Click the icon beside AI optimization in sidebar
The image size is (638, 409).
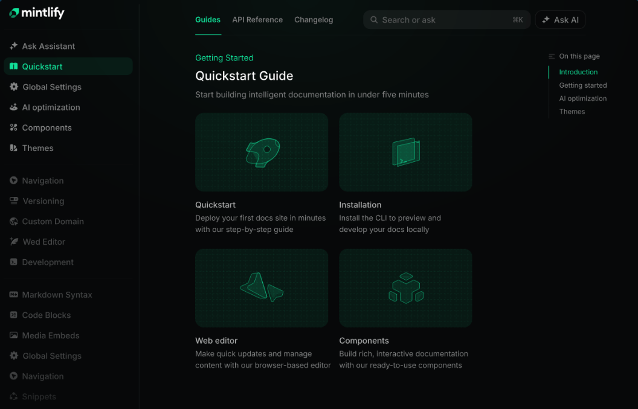[x=13, y=107]
